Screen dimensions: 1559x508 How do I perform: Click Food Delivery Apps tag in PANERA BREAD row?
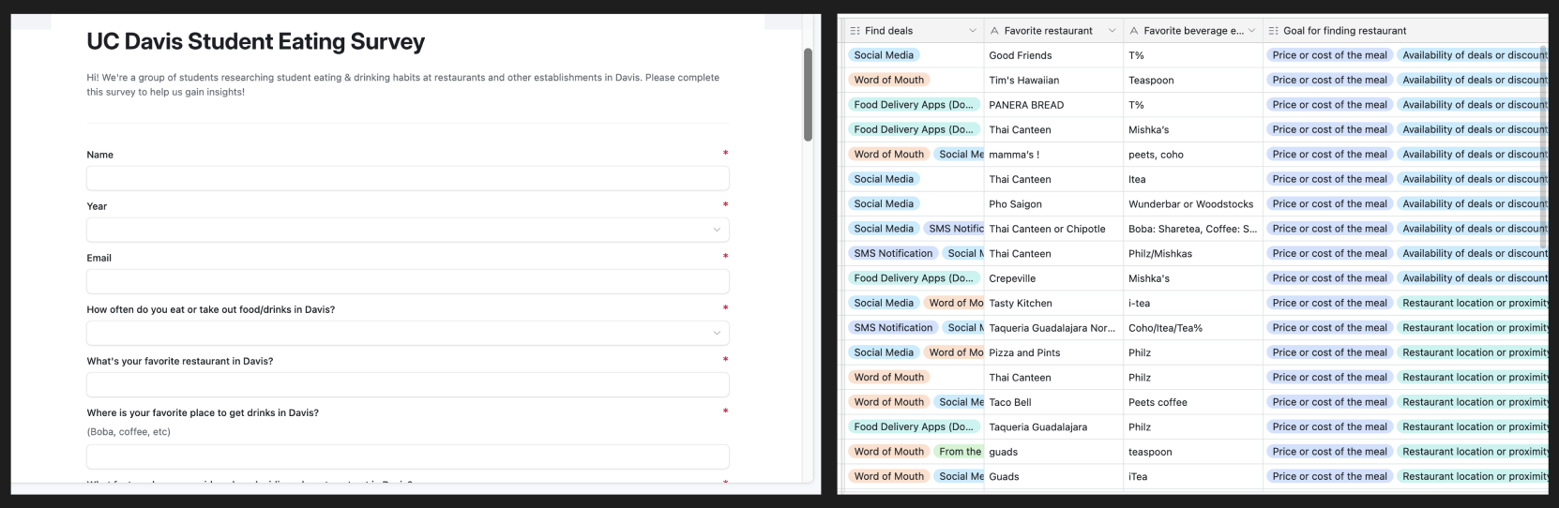(x=914, y=105)
